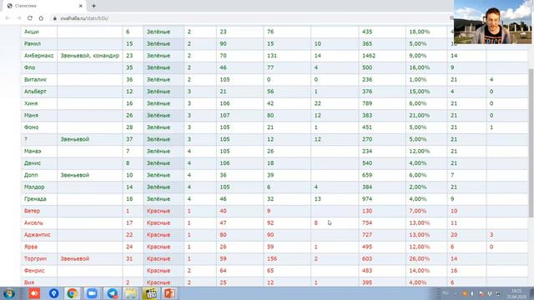
Task: Click value 1462 in Амбермакс row
Action: tap(369, 56)
